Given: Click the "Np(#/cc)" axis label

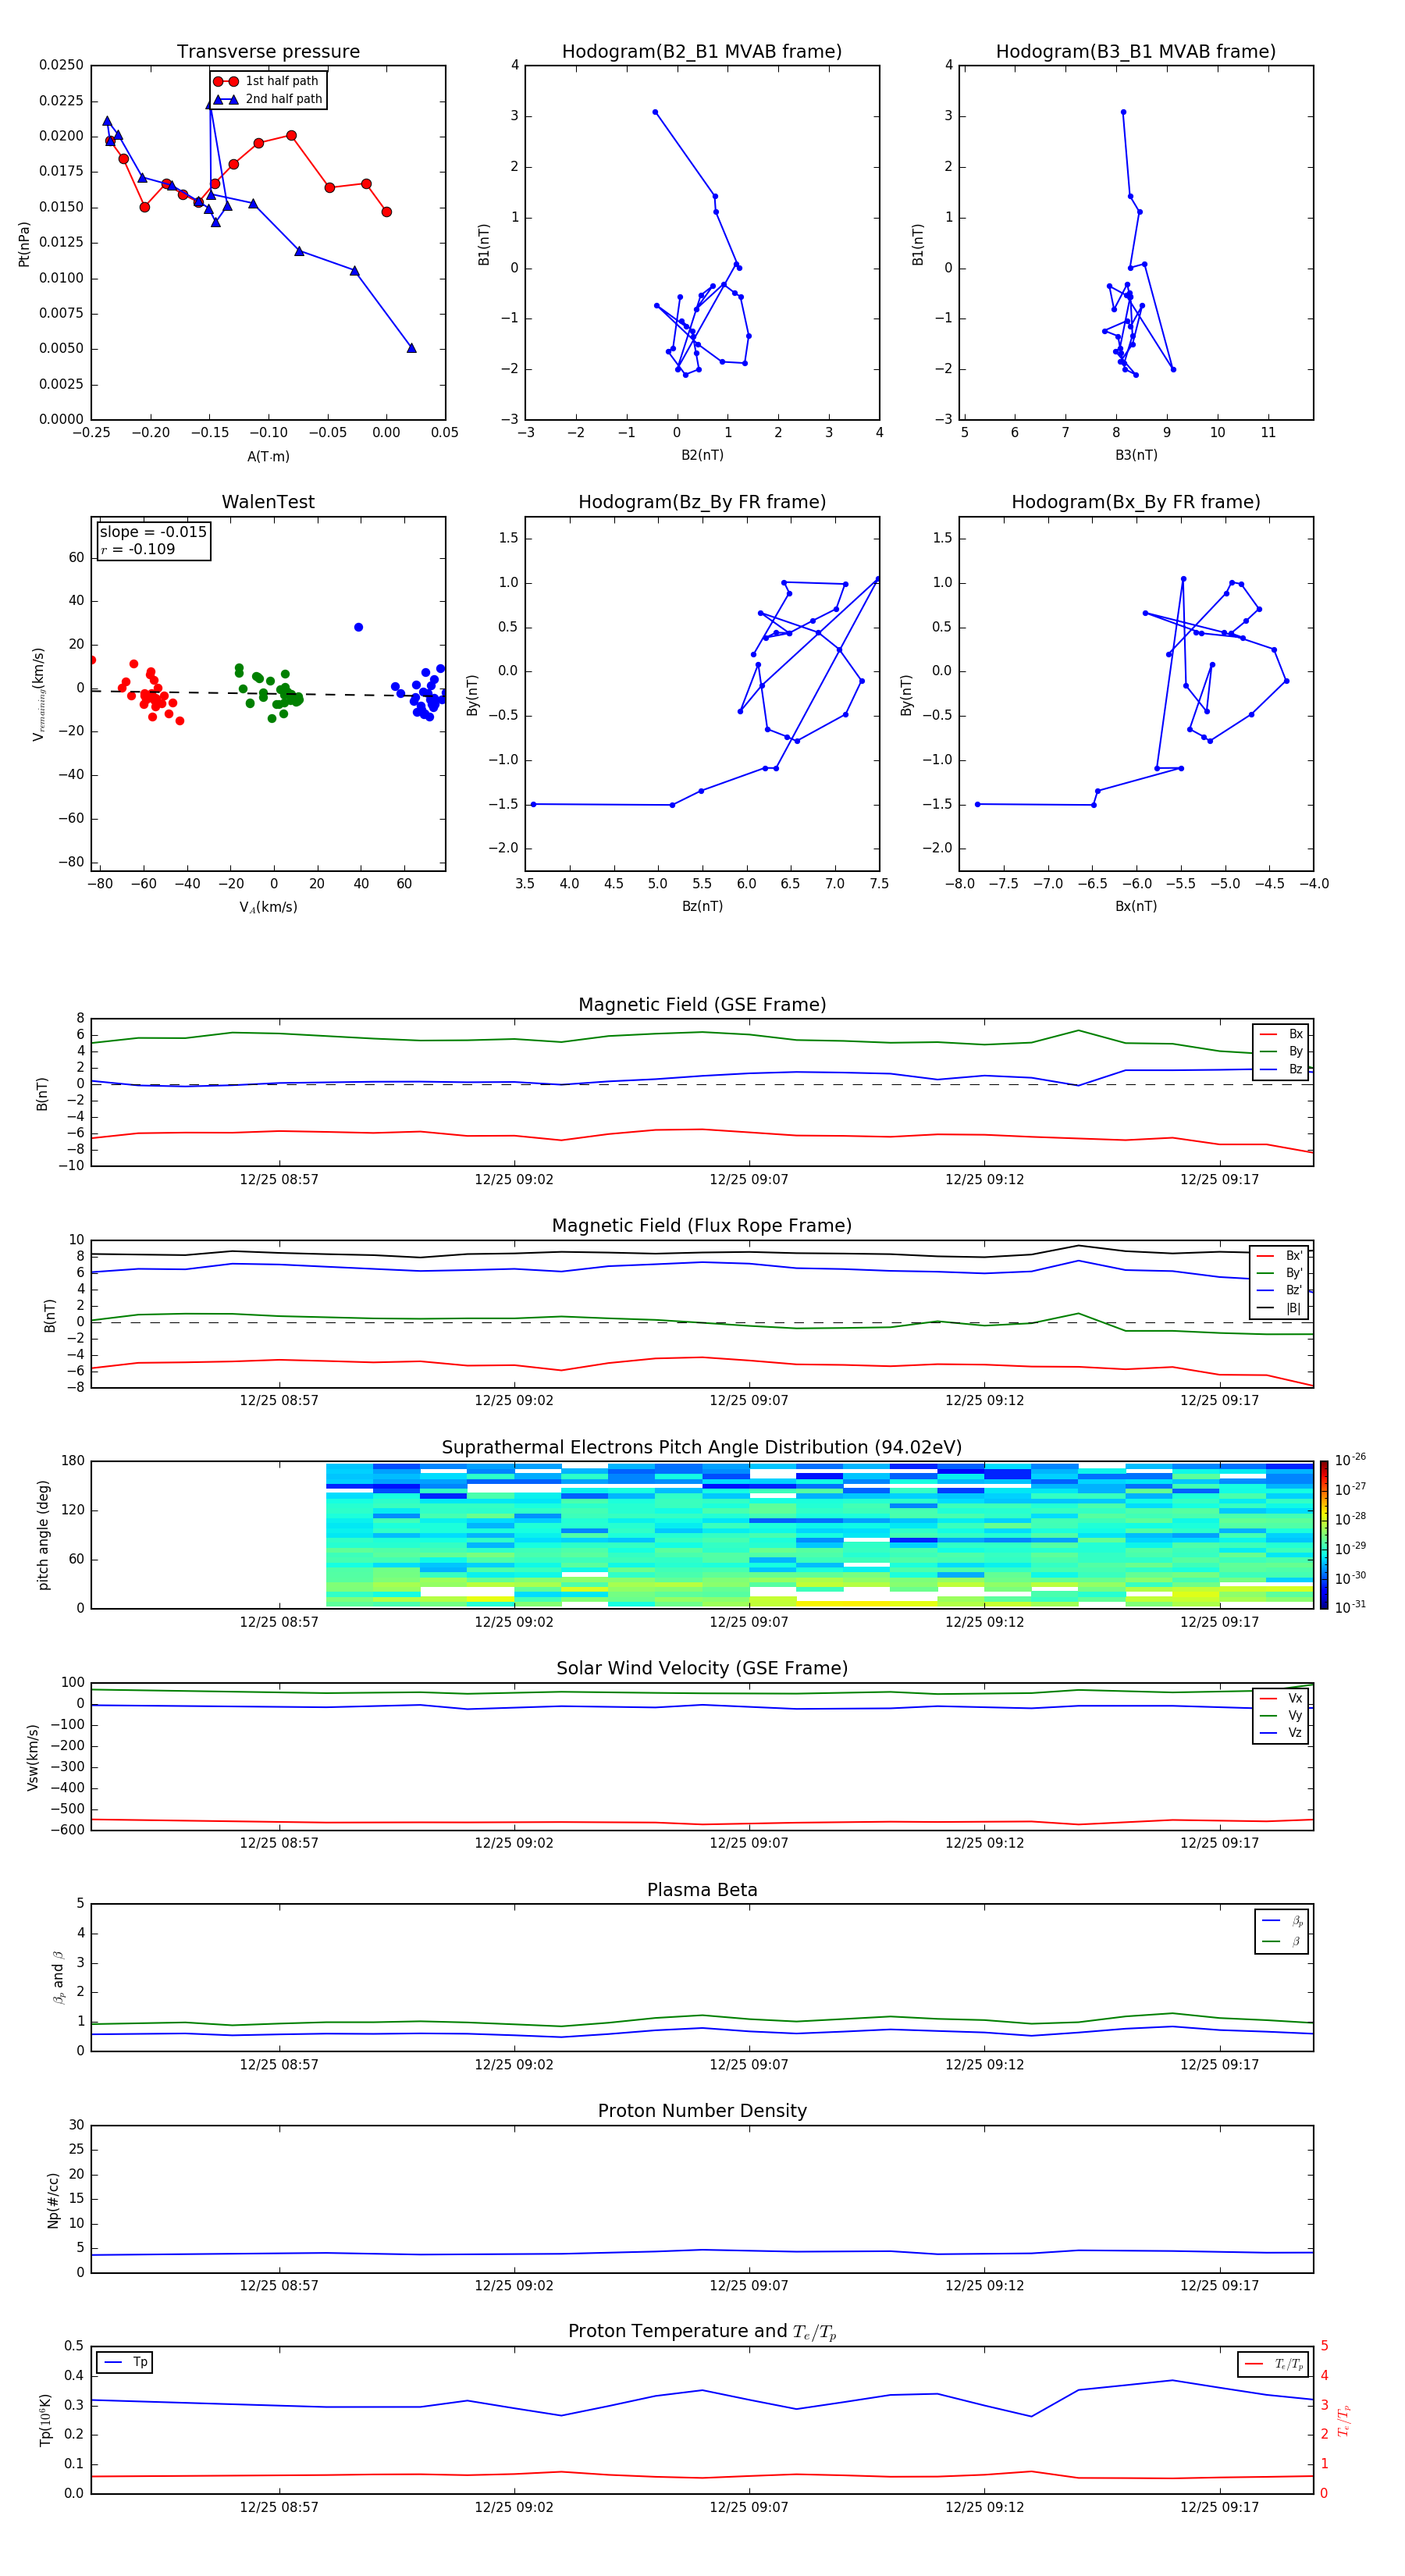Looking at the screenshot, I should pos(53,2200).
